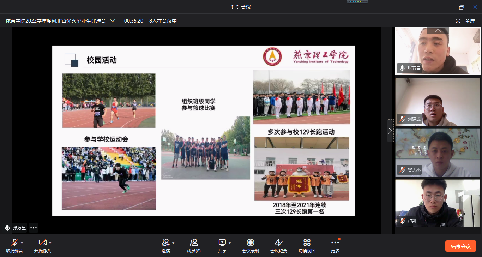The image size is (482, 257).
Task: Open camera options arrow beside 开摄像头
Action: coord(50,243)
